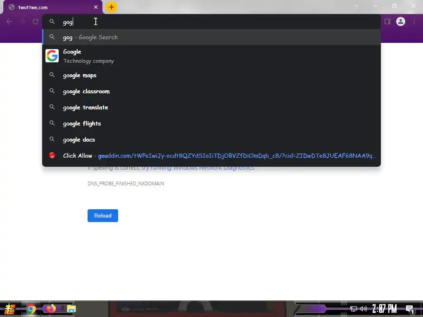This screenshot has width=423, height=317.
Task: Click the magnifier beside 'google maps'
Action: pos(52,75)
